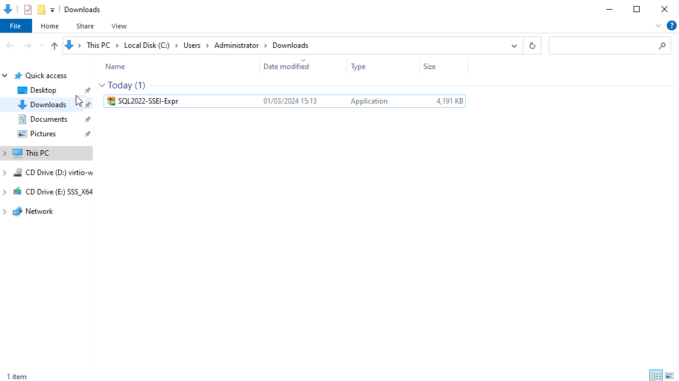Click the 4,191 KB size cell
This screenshot has width=679, height=381.
[x=449, y=101]
